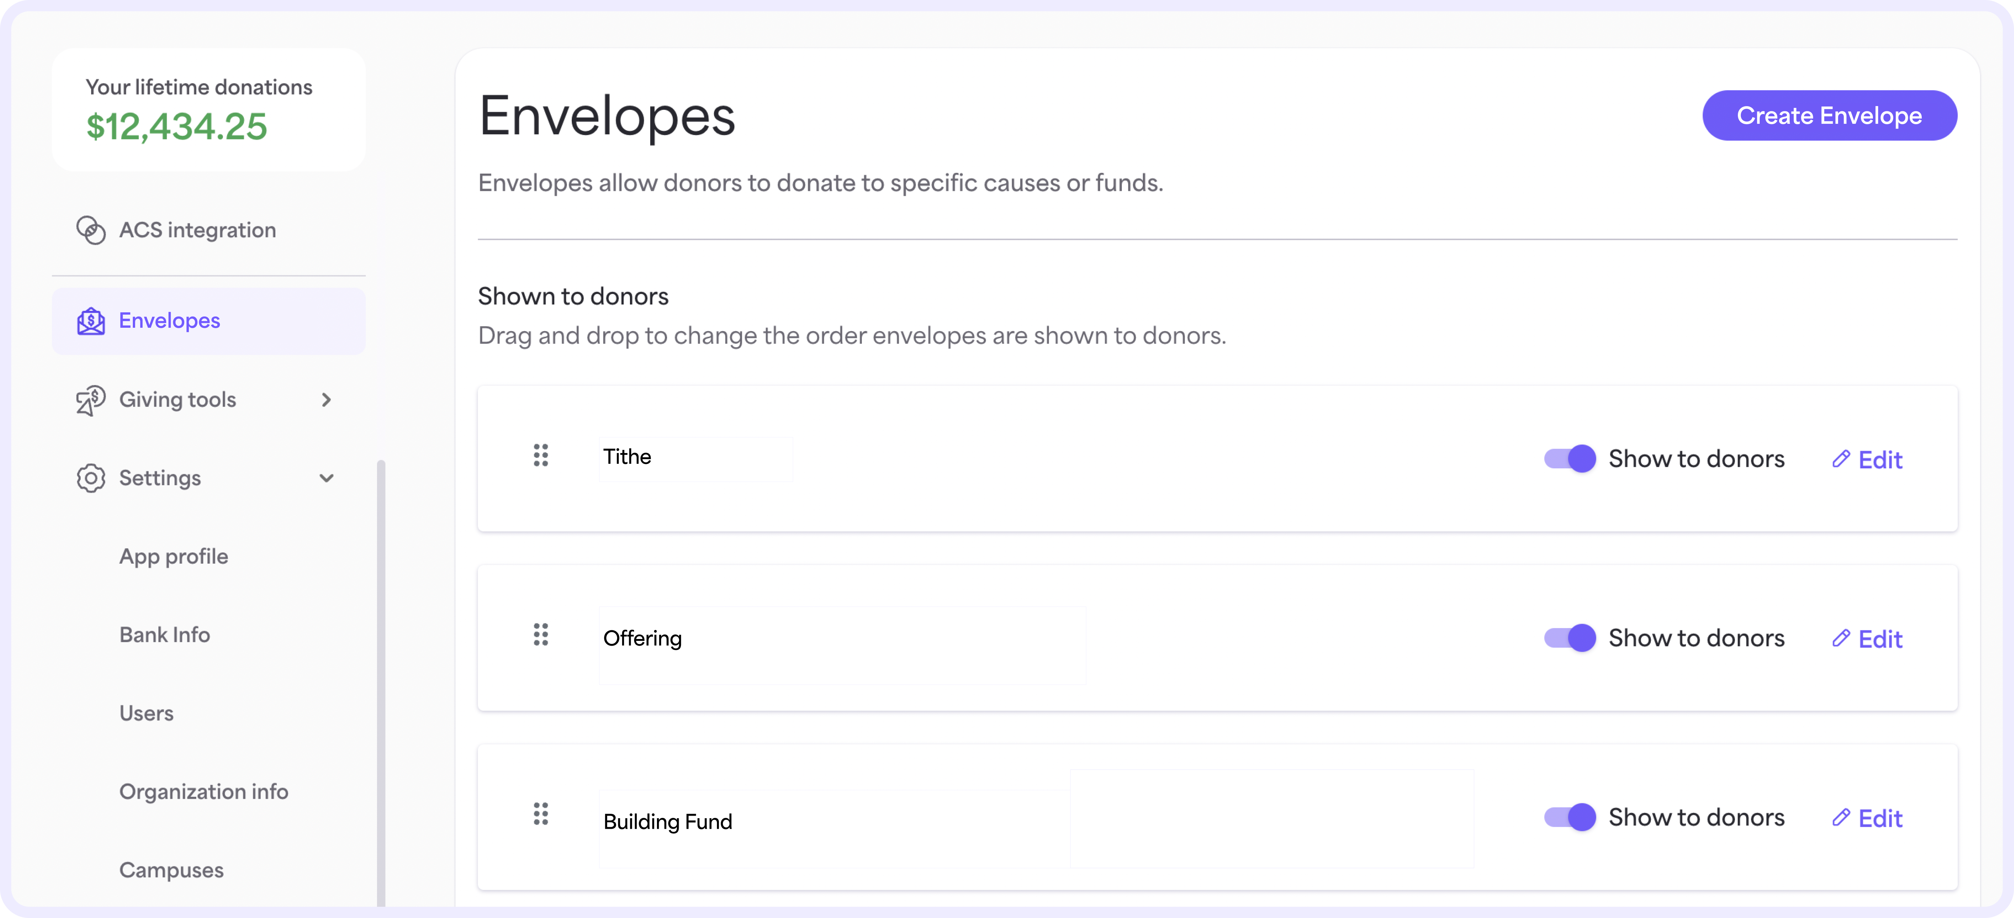Click the pencil icon in Building Fund row
This screenshot has width=2014, height=918.
tap(1840, 817)
